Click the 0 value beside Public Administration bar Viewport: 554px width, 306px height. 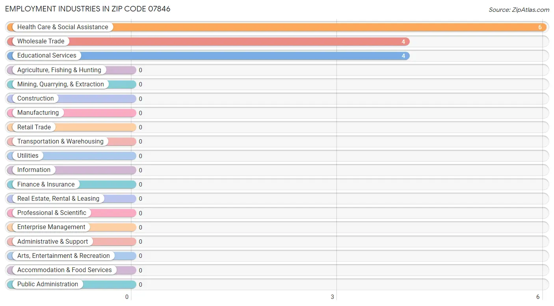pos(140,284)
